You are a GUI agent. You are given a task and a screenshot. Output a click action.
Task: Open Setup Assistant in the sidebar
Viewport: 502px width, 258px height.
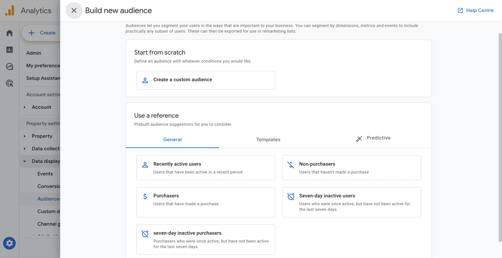click(x=43, y=78)
